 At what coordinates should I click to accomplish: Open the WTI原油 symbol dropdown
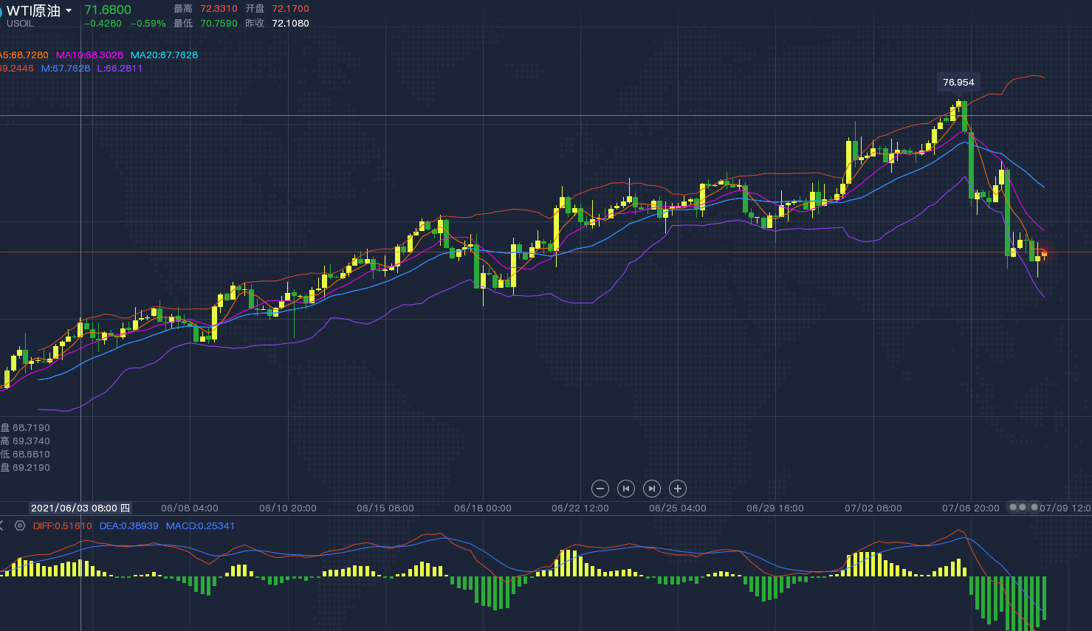click(x=69, y=11)
